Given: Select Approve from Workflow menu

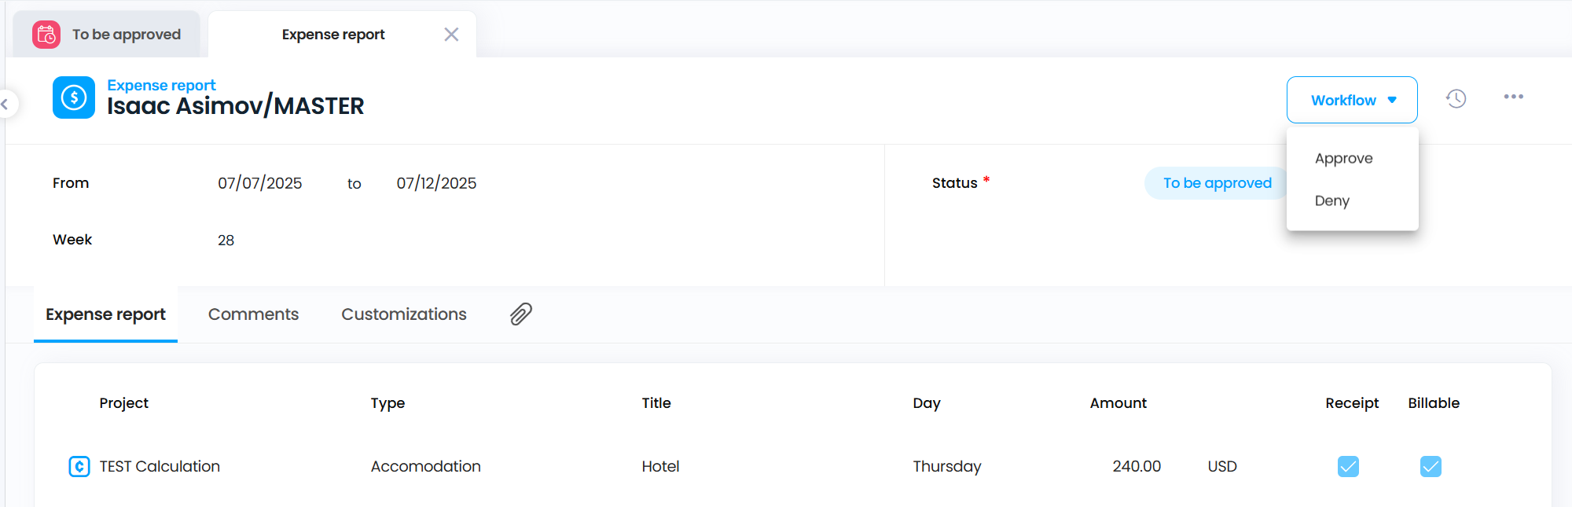Looking at the screenshot, I should pos(1343,158).
